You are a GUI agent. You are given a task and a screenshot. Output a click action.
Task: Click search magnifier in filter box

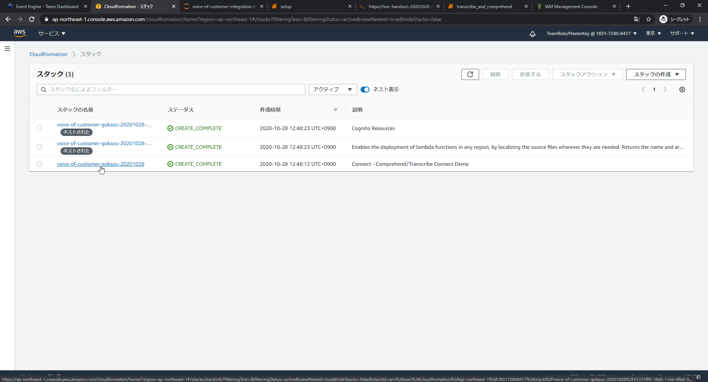click(x=44, y=90)
